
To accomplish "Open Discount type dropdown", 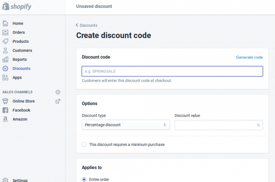I will pos(126,125).
